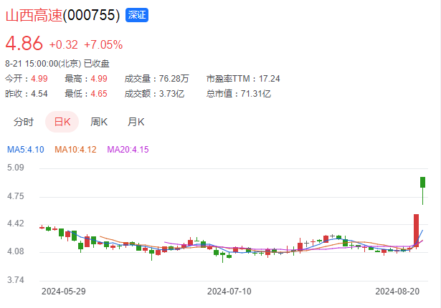
Task: Click the 今开 4.99 value
Action: (x=39, y=78)
